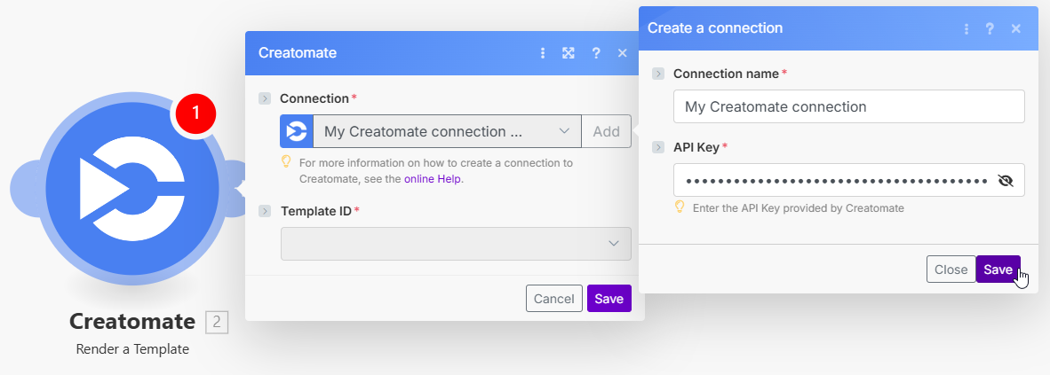Image resolution: width=1050 pixels, height=375 pixels.
Task: Click help icon in Create a connection header
Action: [990, 28]
